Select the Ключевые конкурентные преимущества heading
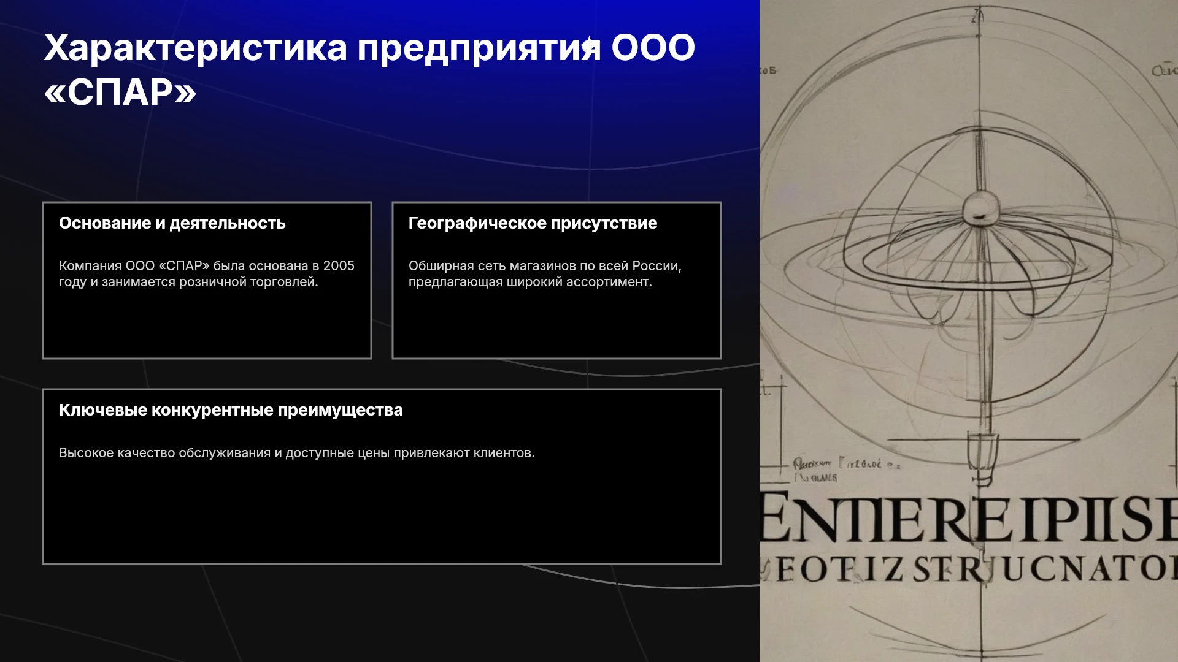Image resolution: width=1178 pixels, height=662 pixels. coord(231,410)
